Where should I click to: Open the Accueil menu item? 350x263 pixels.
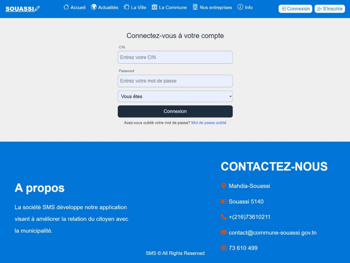78,7
